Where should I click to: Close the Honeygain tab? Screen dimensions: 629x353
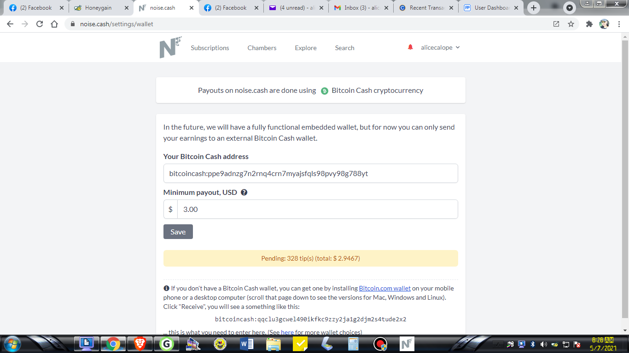[127, 8]
